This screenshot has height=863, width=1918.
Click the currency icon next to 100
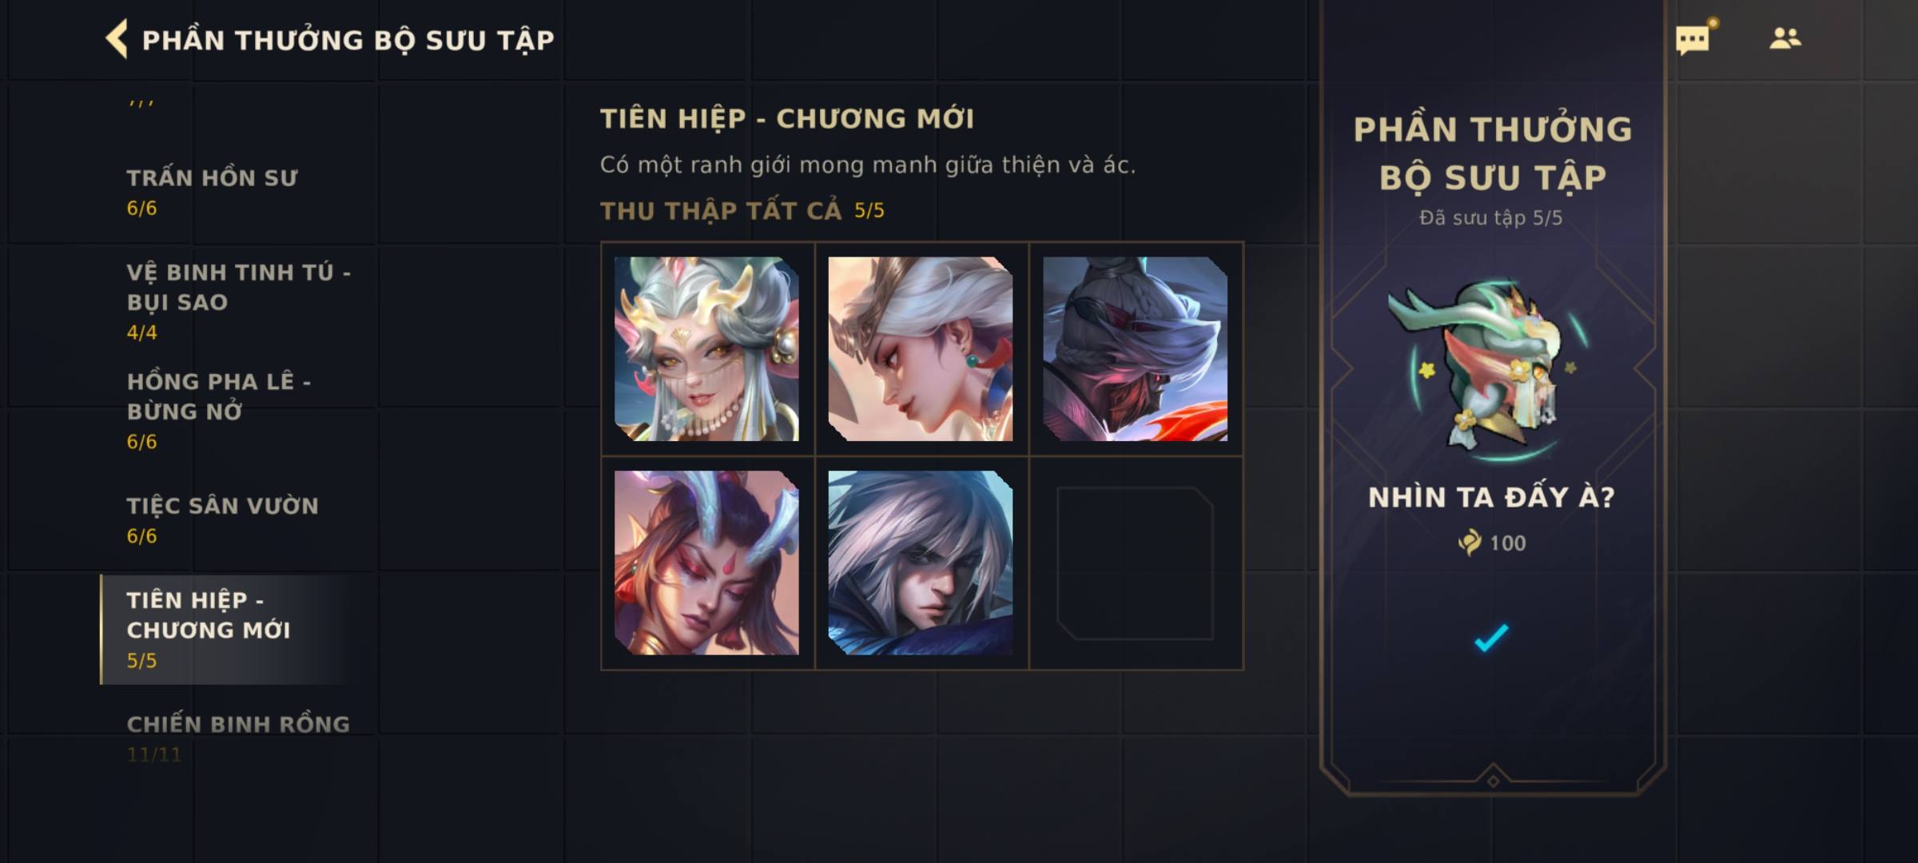(1470, 543)
